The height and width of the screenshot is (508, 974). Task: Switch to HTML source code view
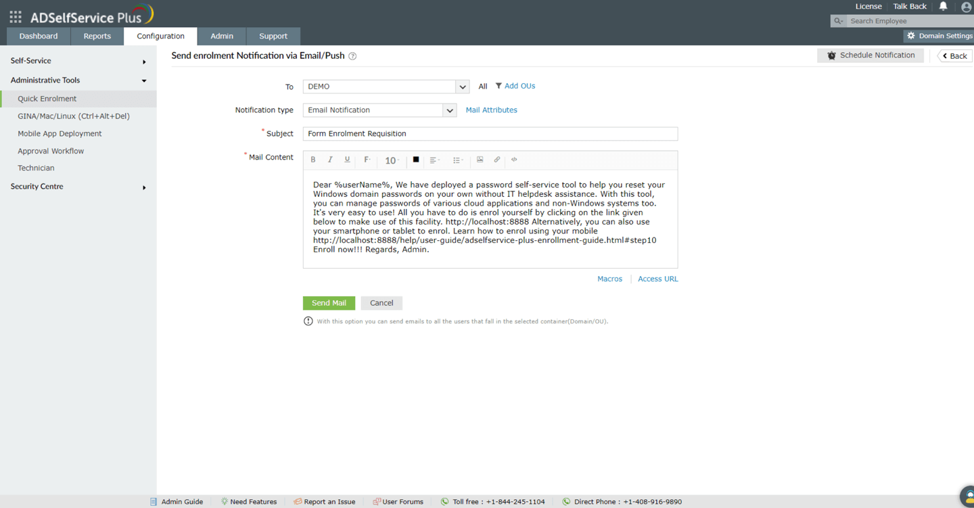coord(514,160)
